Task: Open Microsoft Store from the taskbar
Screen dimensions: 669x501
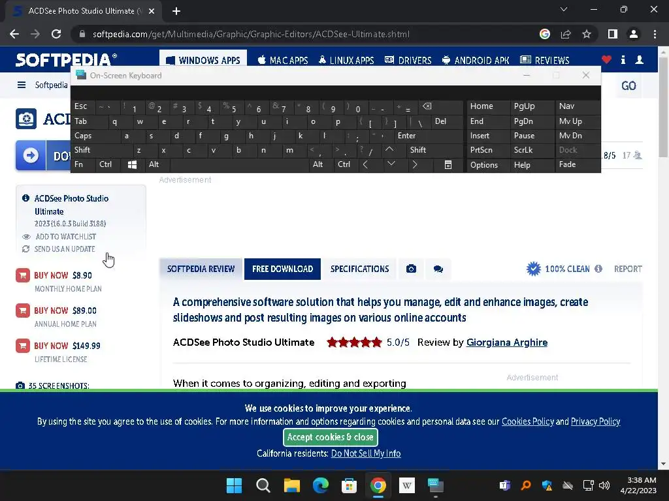Action: [x=349, y=485]
